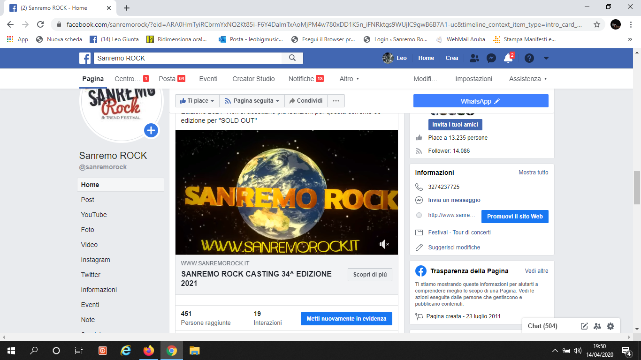Open the Chat (504) bar

(542, 326)
